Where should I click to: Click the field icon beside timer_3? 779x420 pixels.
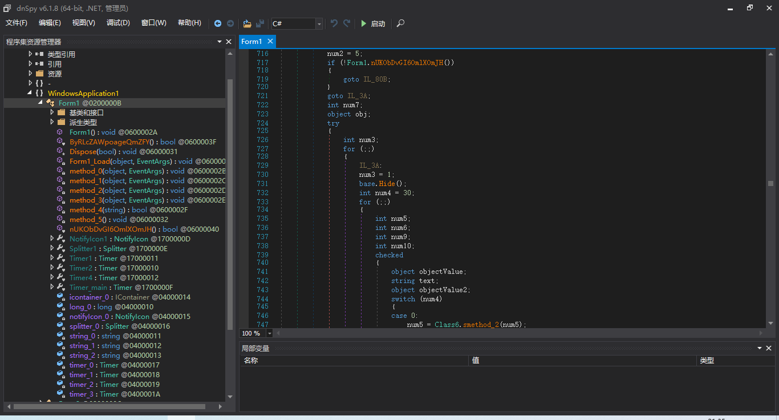pos(60,394)
